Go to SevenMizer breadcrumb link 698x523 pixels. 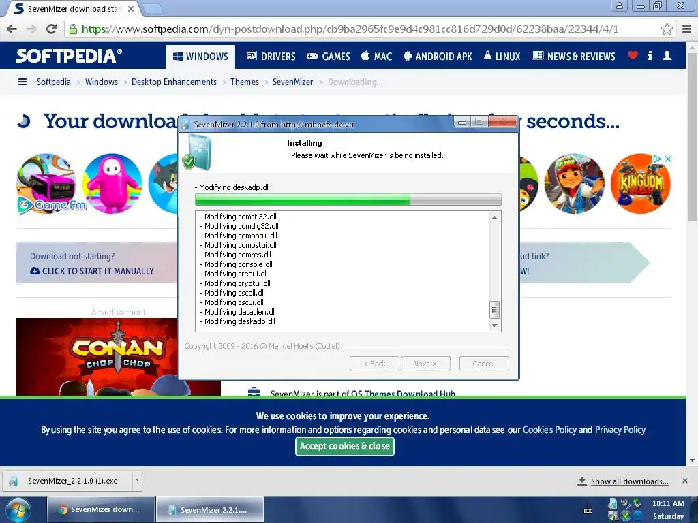click(x=292, y=82)
